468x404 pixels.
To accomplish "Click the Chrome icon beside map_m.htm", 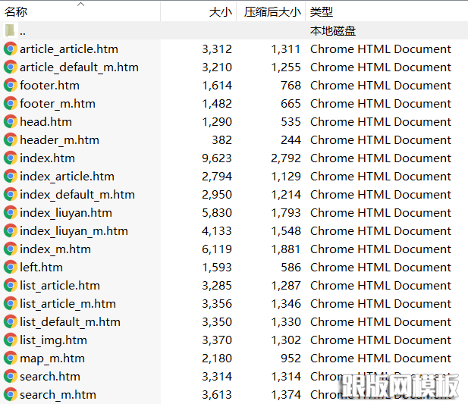I will click(11, 358).
